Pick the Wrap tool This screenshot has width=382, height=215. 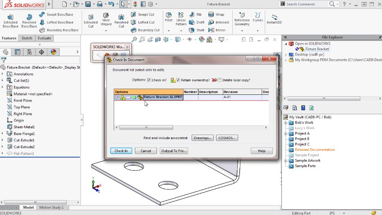pyautogui.click(x=216, y=14)
